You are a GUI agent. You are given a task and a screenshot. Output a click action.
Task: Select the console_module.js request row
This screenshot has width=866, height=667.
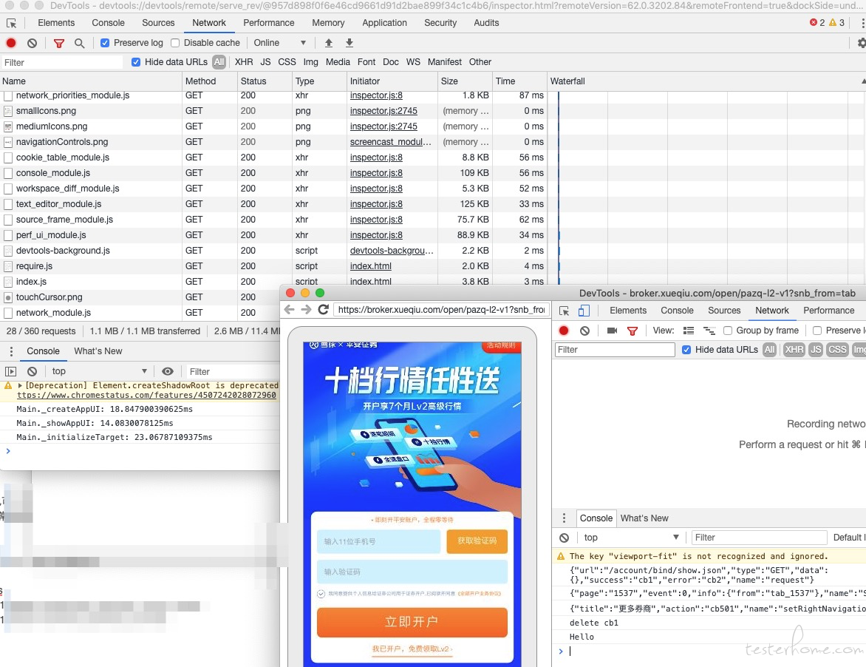pyautogui.click(x=274, y=173)
